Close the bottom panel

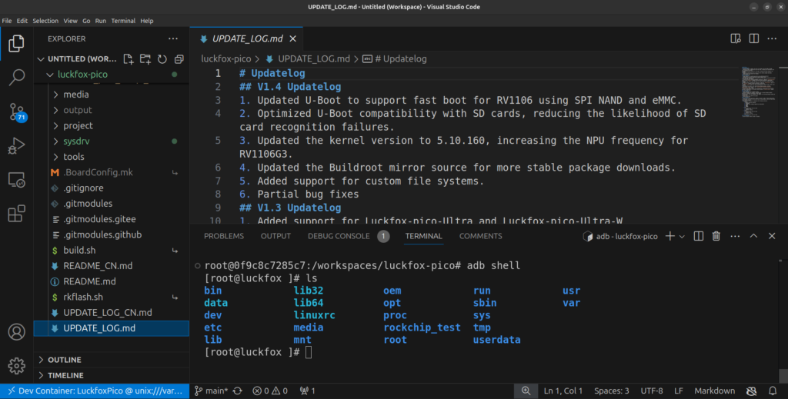(772, 236)
